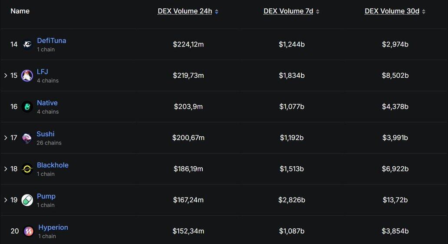448x244 pixels.
Task: Sort by DEX Volume 7d arrow icon
Action: (x=317, y=12)
